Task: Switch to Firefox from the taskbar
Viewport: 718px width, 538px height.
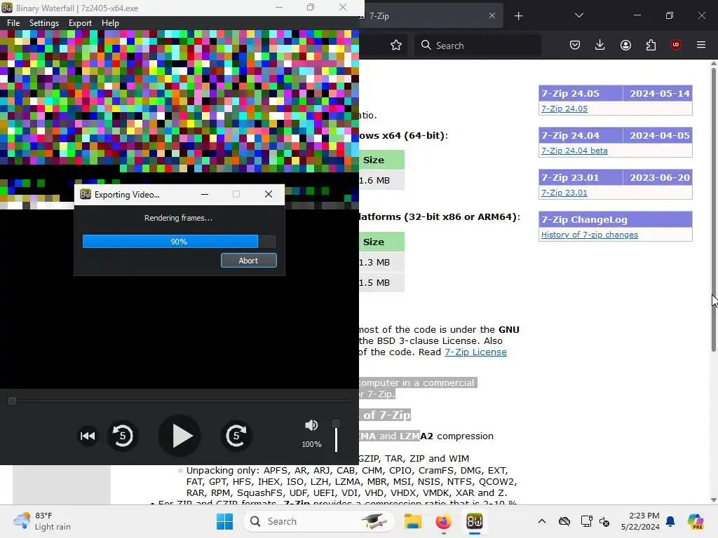Action: tap(443, 521)
